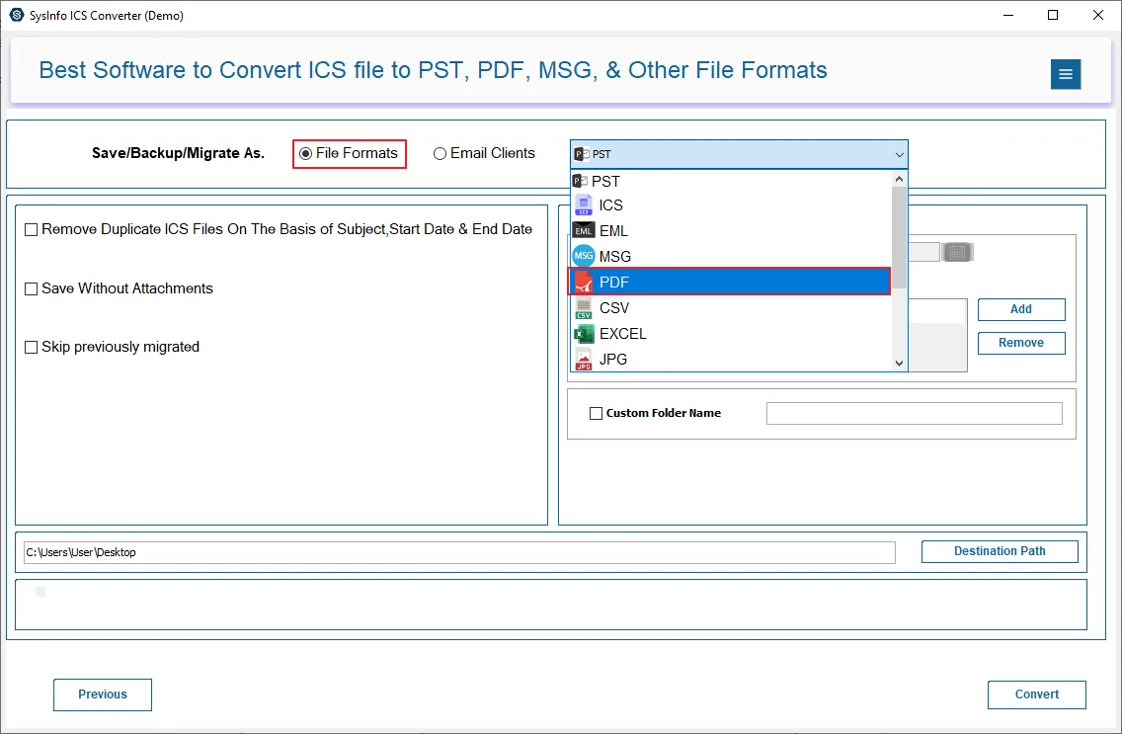1122x734 pixels.
Task: Click the Destination Path button
Action: tap(1000, 551)
